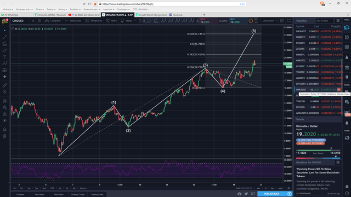Image resolution: width=351 pixels, height=197 pixels.
Task: Open chart settings gear in top toolbar
Action: pos(282,21)
